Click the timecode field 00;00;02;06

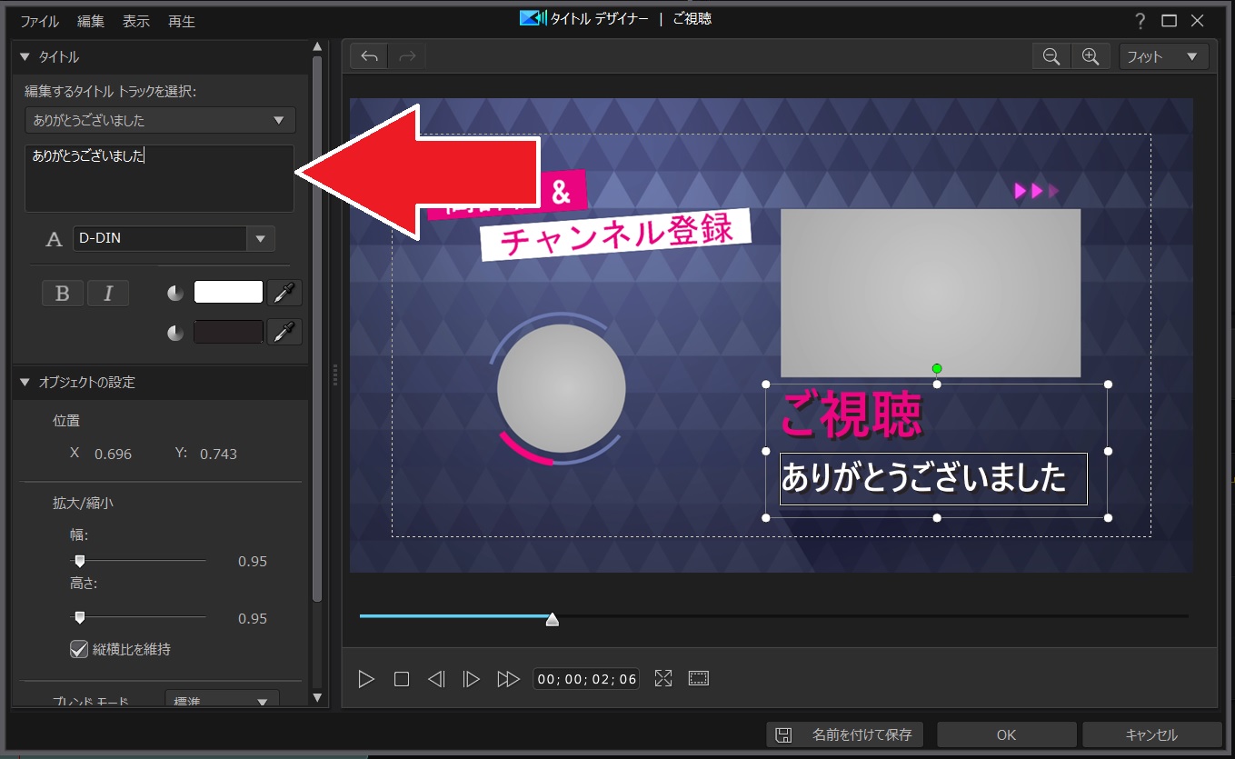click(586, 679)
